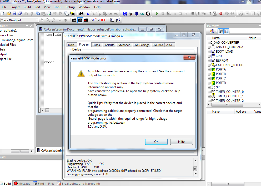Click the Copy icon in toolbar
The width and height of the screenshot is (261, 186).
(x=38, y=14)
